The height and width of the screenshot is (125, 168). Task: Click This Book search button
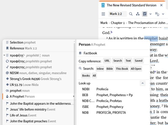click(x=122, y=69)
